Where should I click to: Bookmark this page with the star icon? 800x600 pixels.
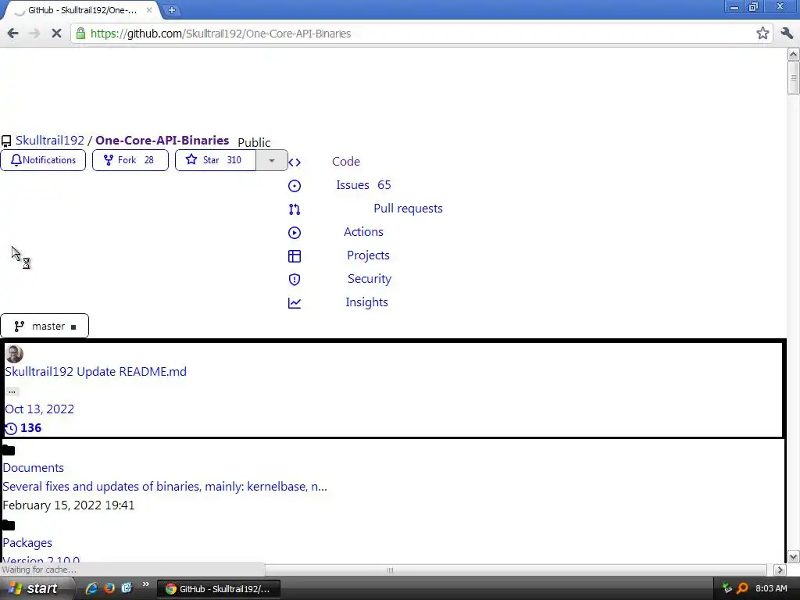pos(762,34)
